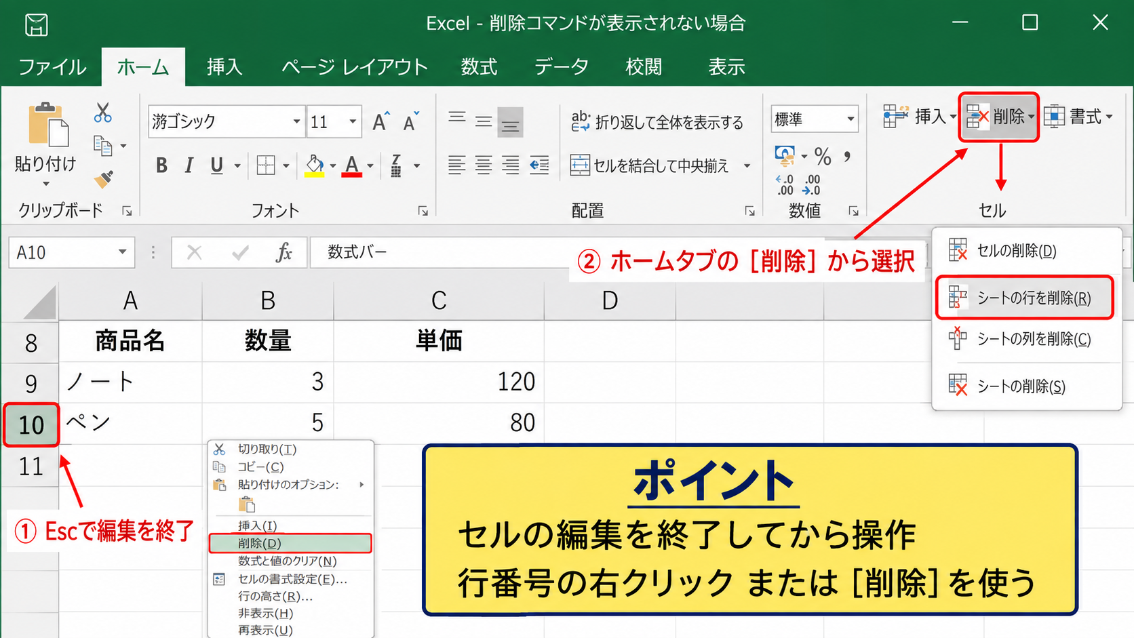The height and width of the screenshot is (638, 1134).
Task: Open the Name Box A10 dropdown
Action: coord(122,252)
